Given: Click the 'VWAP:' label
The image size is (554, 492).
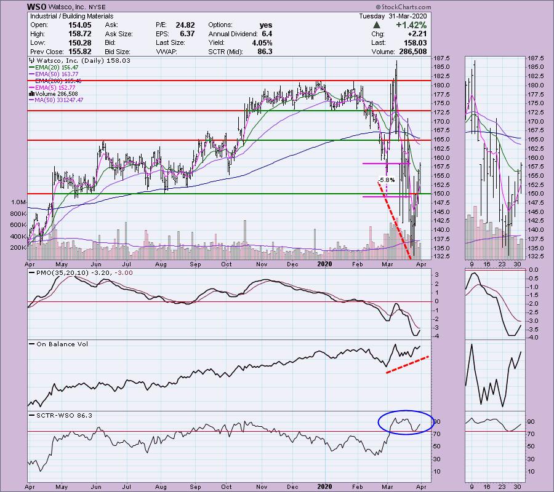Looking at the screenshot, I should coord(166,52).
